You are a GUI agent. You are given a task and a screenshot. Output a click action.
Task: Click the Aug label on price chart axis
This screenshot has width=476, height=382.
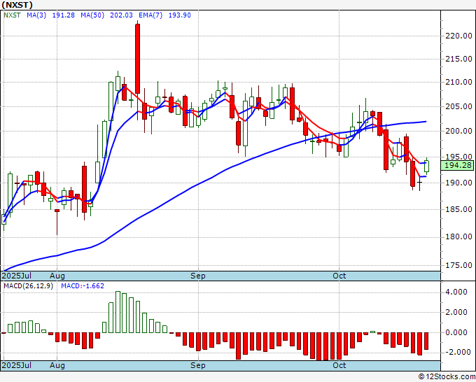pyautogui.click(x=57, y=276)
